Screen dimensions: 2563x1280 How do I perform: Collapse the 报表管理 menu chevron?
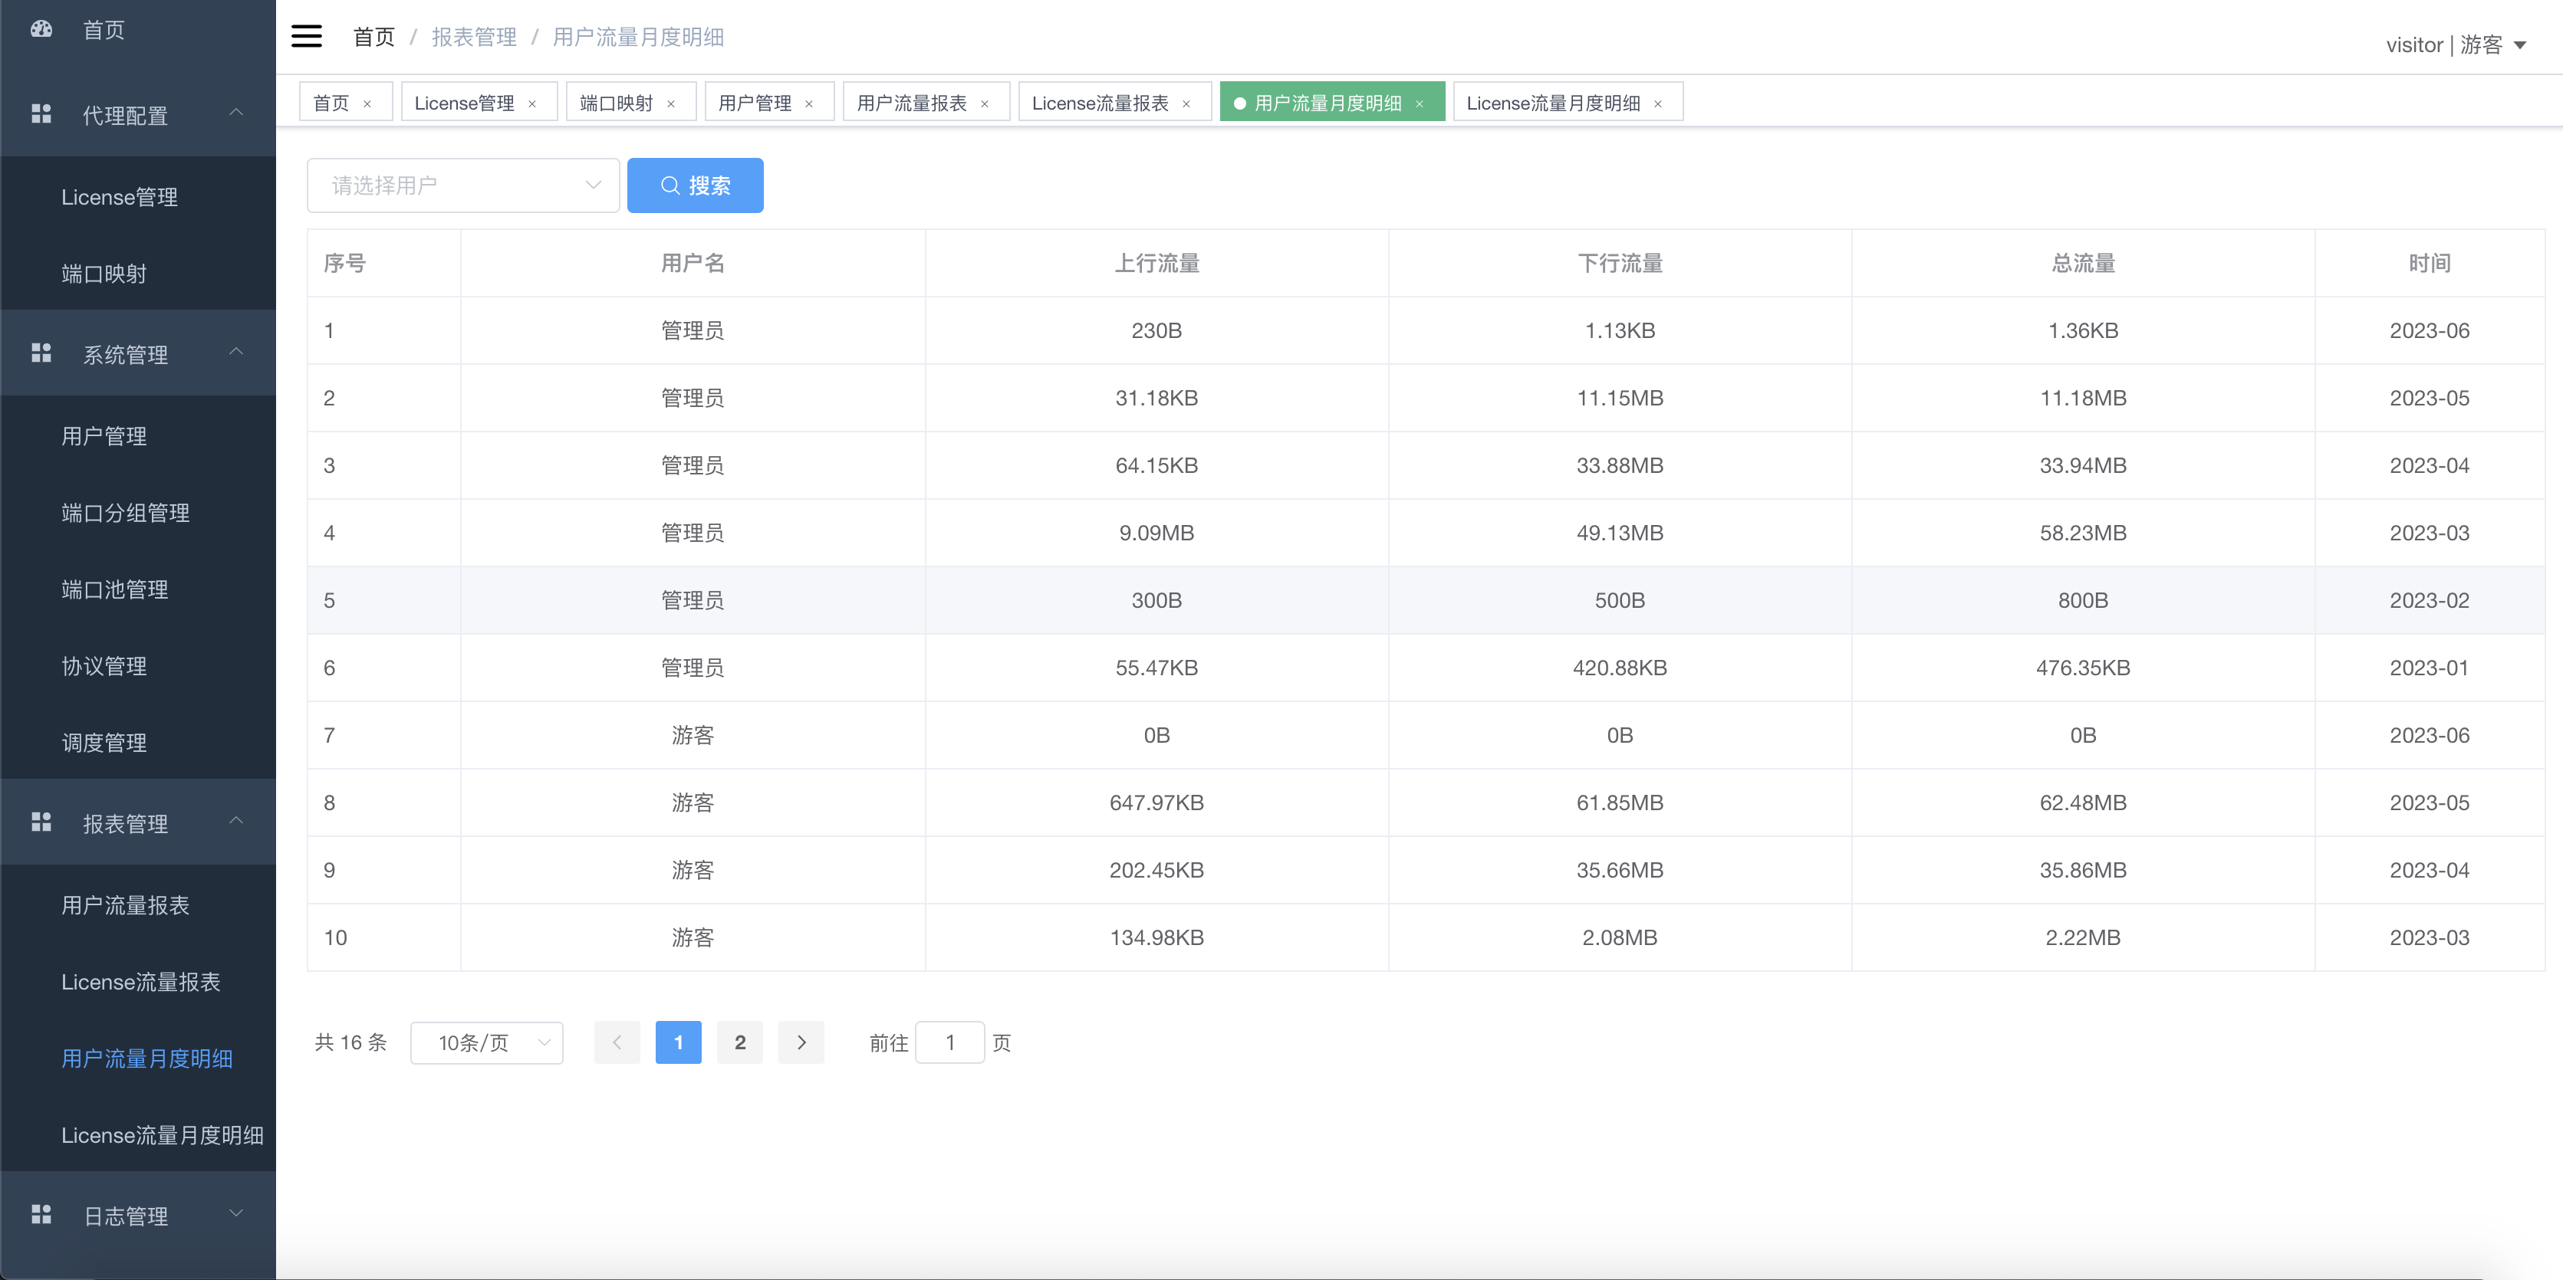pyautogui.click(x=235, y=821)
